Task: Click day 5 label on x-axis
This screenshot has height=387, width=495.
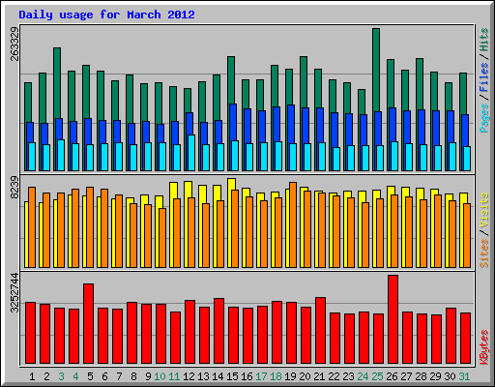Action: click(x=90, y=376)
